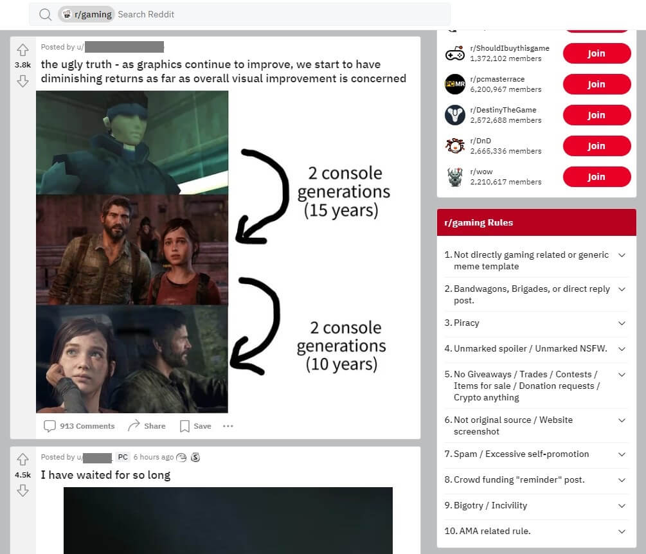
Task: Open the r/DestinyTheGame community link
Action: tap(503, 110)
